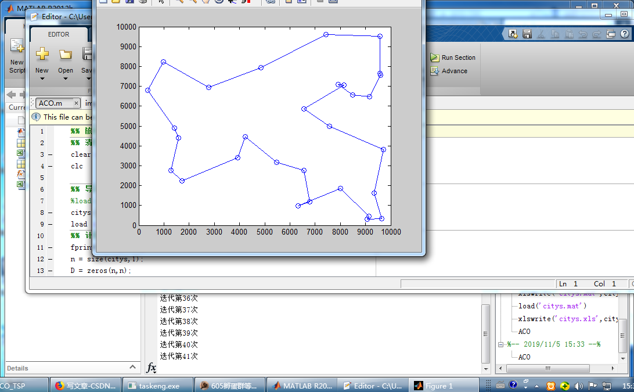Click the scissors cut icon in quick access bar
Viewport: 634px width, 392px height.
(x=541, y=34)
